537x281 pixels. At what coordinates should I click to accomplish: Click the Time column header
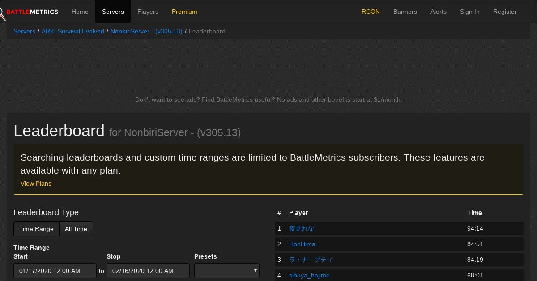click(x=474, y=213)
